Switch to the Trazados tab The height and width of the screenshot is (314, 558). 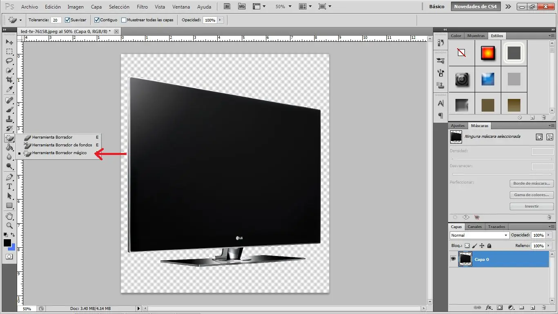(496, 227)
